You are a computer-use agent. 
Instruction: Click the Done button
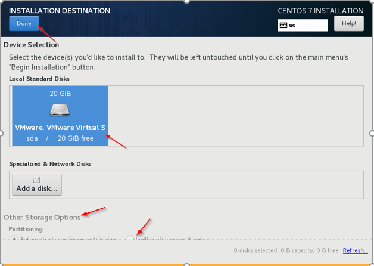pos(24,23)
